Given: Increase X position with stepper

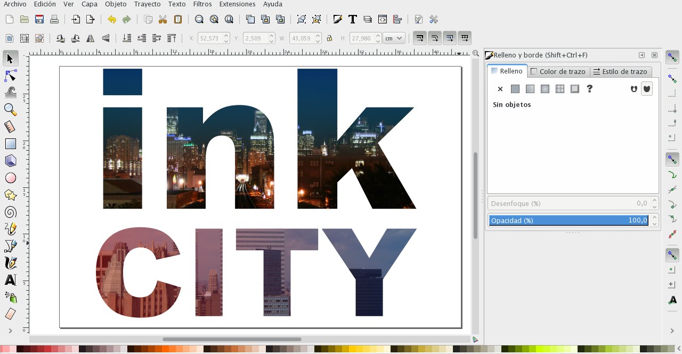Looking at the screenshot, I should [x=226, y=36].
